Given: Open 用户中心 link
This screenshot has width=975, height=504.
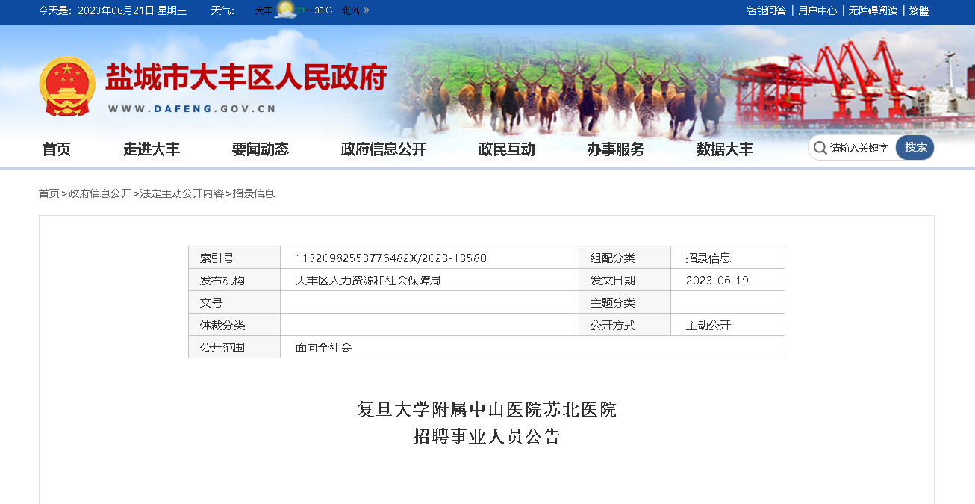Looking at the screenshot, I should (817, 10).
